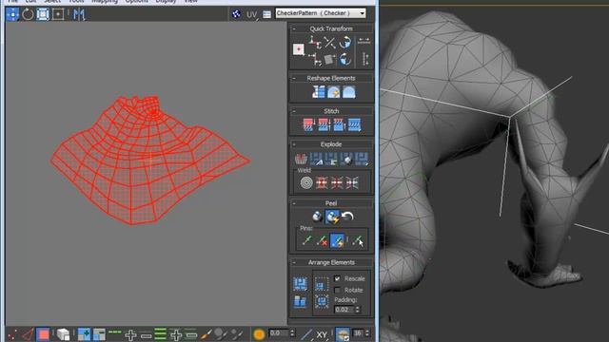Click the Straighten Selection icon

pos(318,92)
